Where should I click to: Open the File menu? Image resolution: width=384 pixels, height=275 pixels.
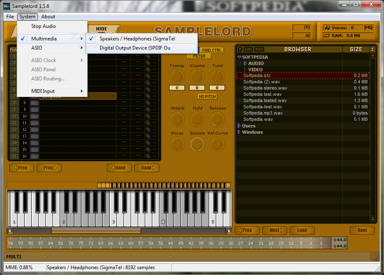click(x=10, y=17)
